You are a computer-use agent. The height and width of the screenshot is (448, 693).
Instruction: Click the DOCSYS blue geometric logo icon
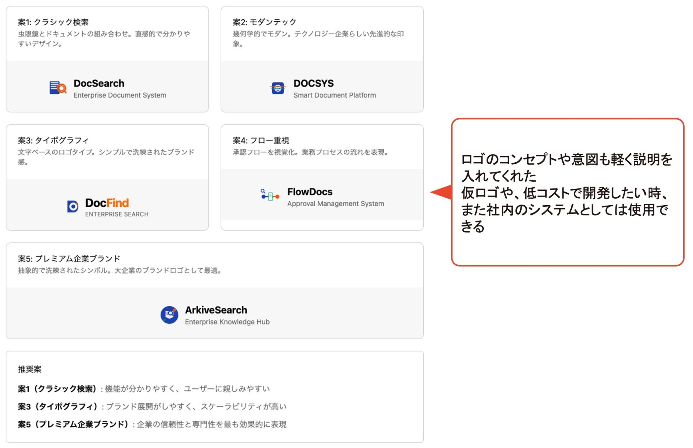point(278,88)
